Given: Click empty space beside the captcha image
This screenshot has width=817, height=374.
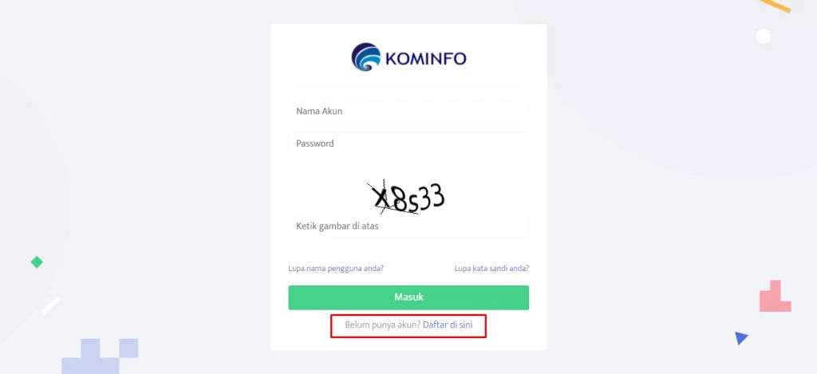Looking at the screenshot, I should pos(490,195).
